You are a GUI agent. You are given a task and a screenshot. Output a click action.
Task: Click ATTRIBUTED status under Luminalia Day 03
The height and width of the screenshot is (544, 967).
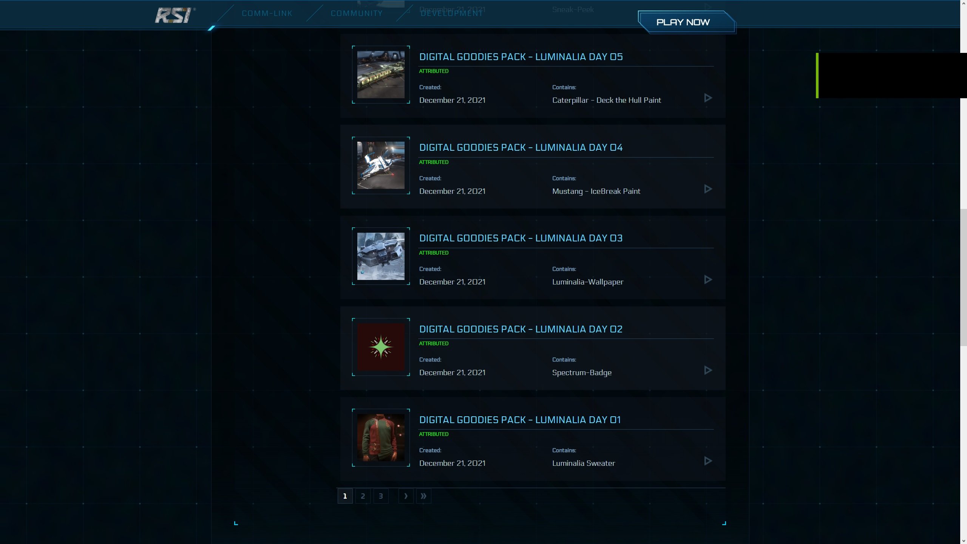click(434, 253)
